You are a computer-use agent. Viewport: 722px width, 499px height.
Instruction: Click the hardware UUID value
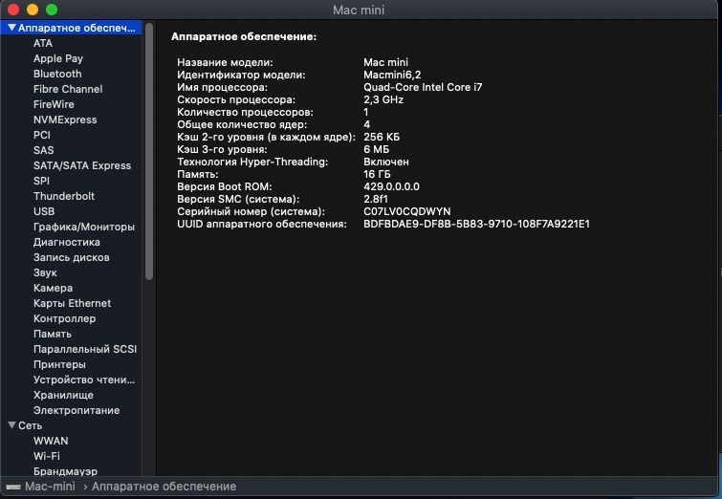476,224
